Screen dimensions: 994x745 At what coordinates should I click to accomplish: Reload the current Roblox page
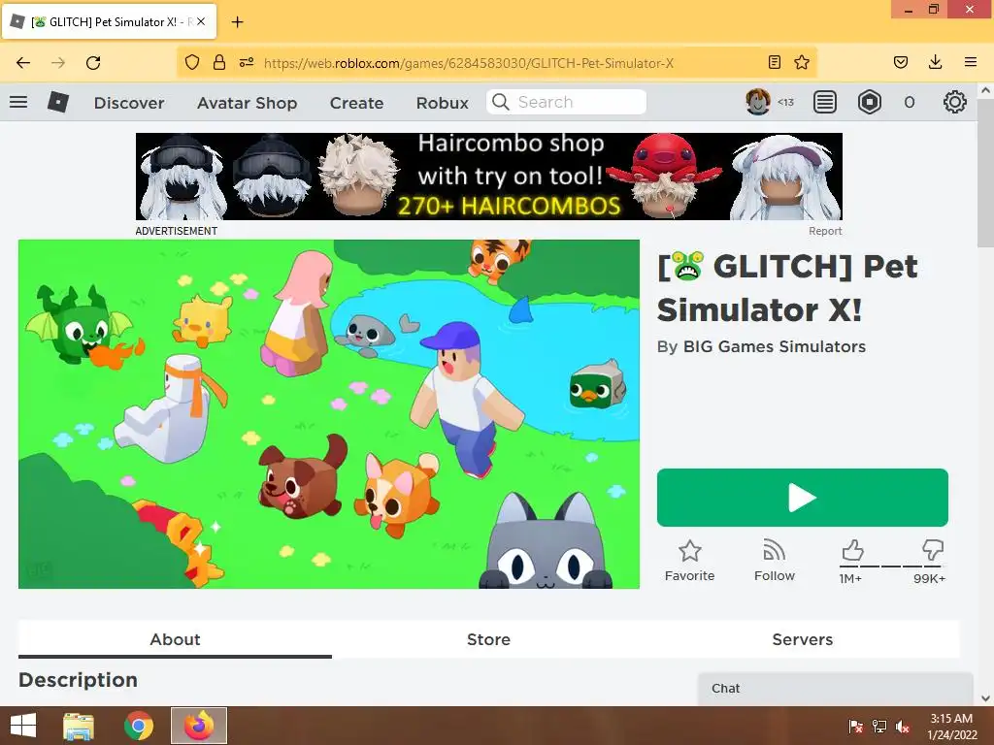(93, 63)
